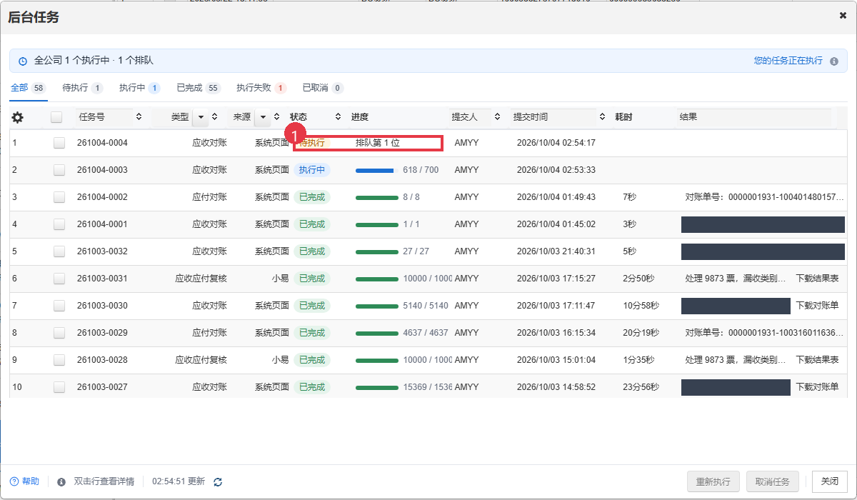857x500 pixels.
Task: Check the box for task 261003-0027
Action: [x=59, y=387]
